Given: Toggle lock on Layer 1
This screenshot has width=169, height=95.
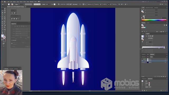Looking at the screenshot, I should point(144,62).
